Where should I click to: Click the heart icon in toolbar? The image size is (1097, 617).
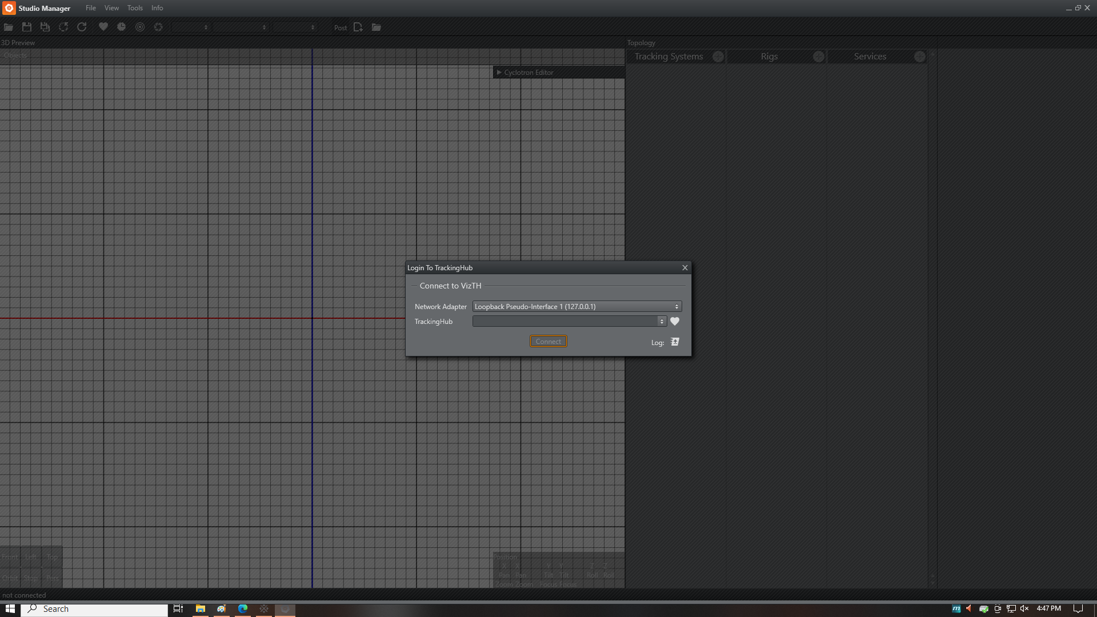(103, 27)
